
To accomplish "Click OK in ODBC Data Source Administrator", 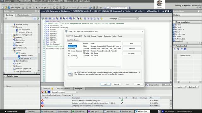I will pyautogui.click(x=105, y=84).
